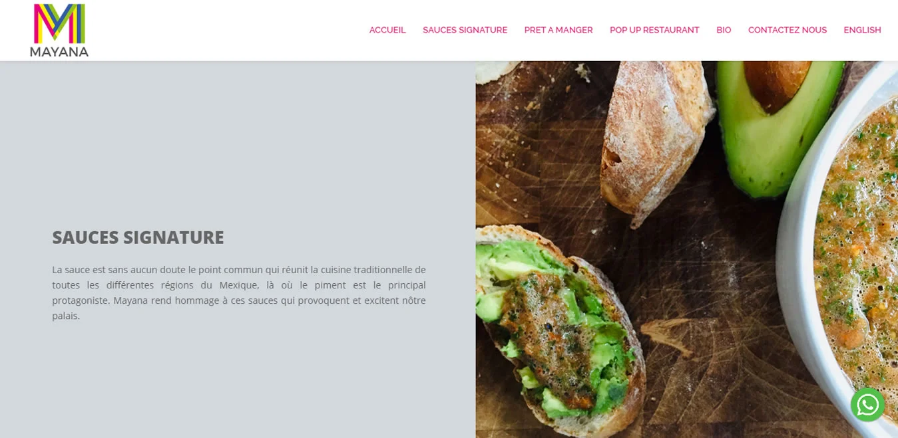898x438 pixels.
Task: Click the crusty bread piece above the toast
Action: tap(648, 140)
